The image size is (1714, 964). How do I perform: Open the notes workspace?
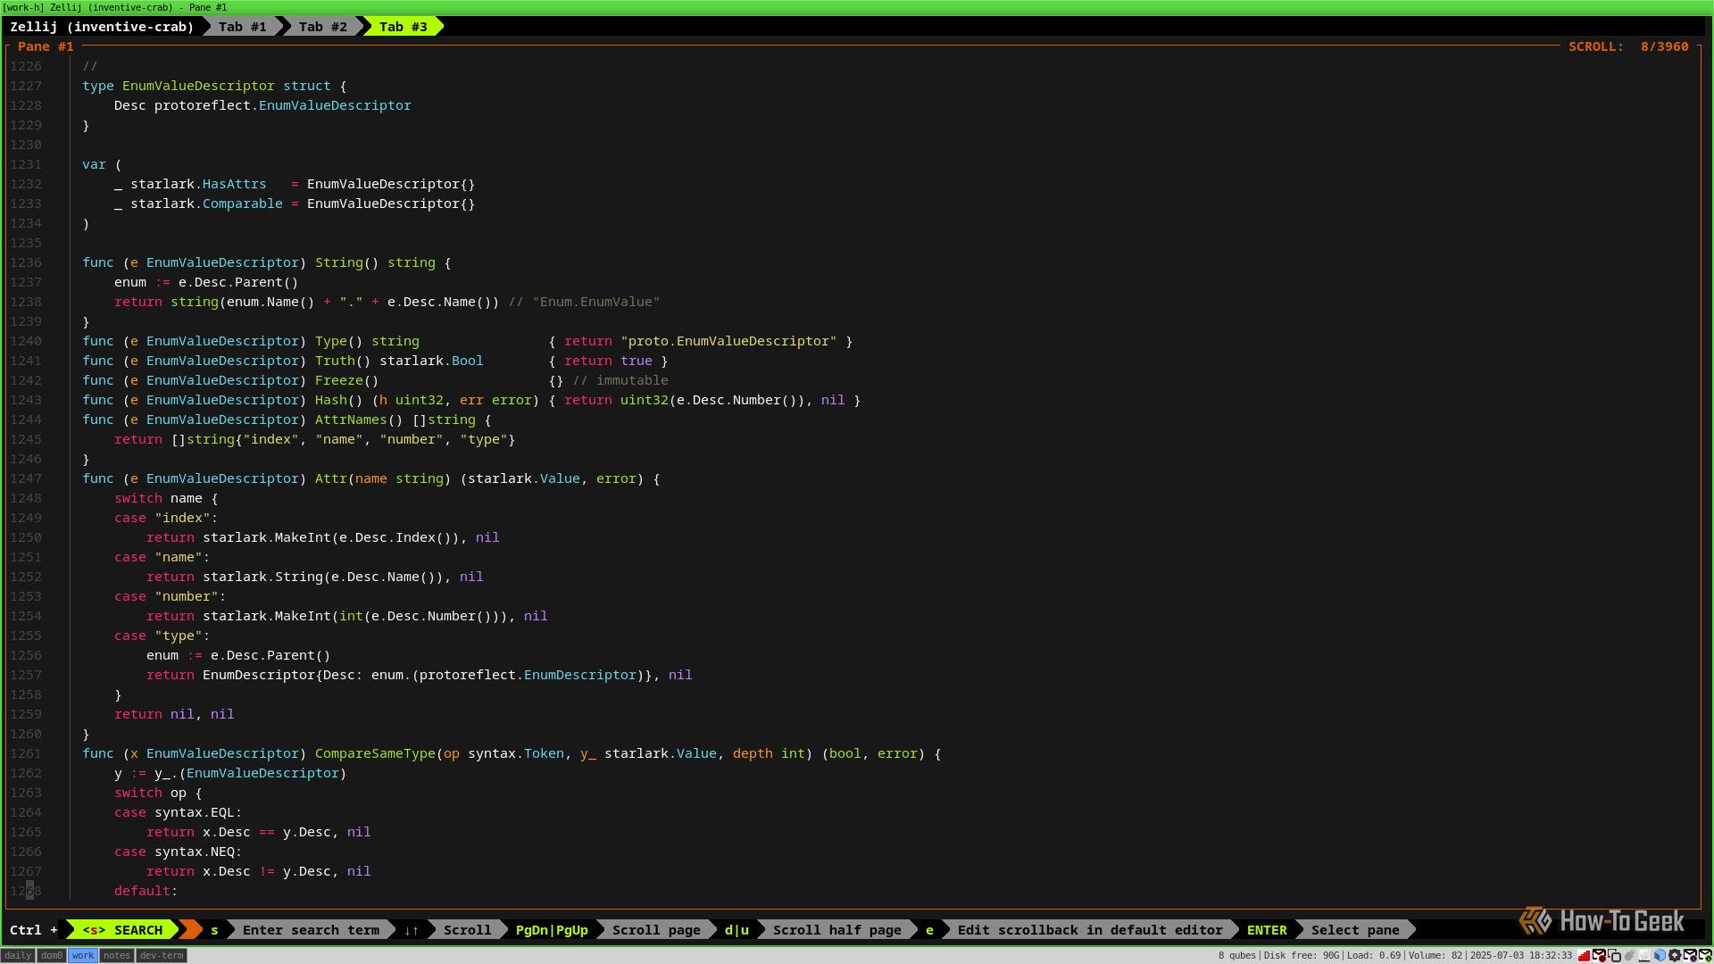tap(116, 955)
